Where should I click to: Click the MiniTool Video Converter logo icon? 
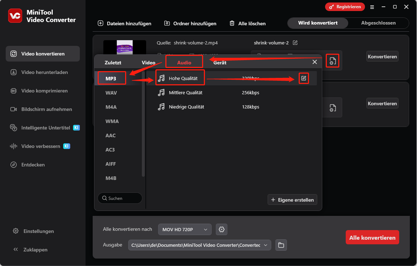(15, 16)
